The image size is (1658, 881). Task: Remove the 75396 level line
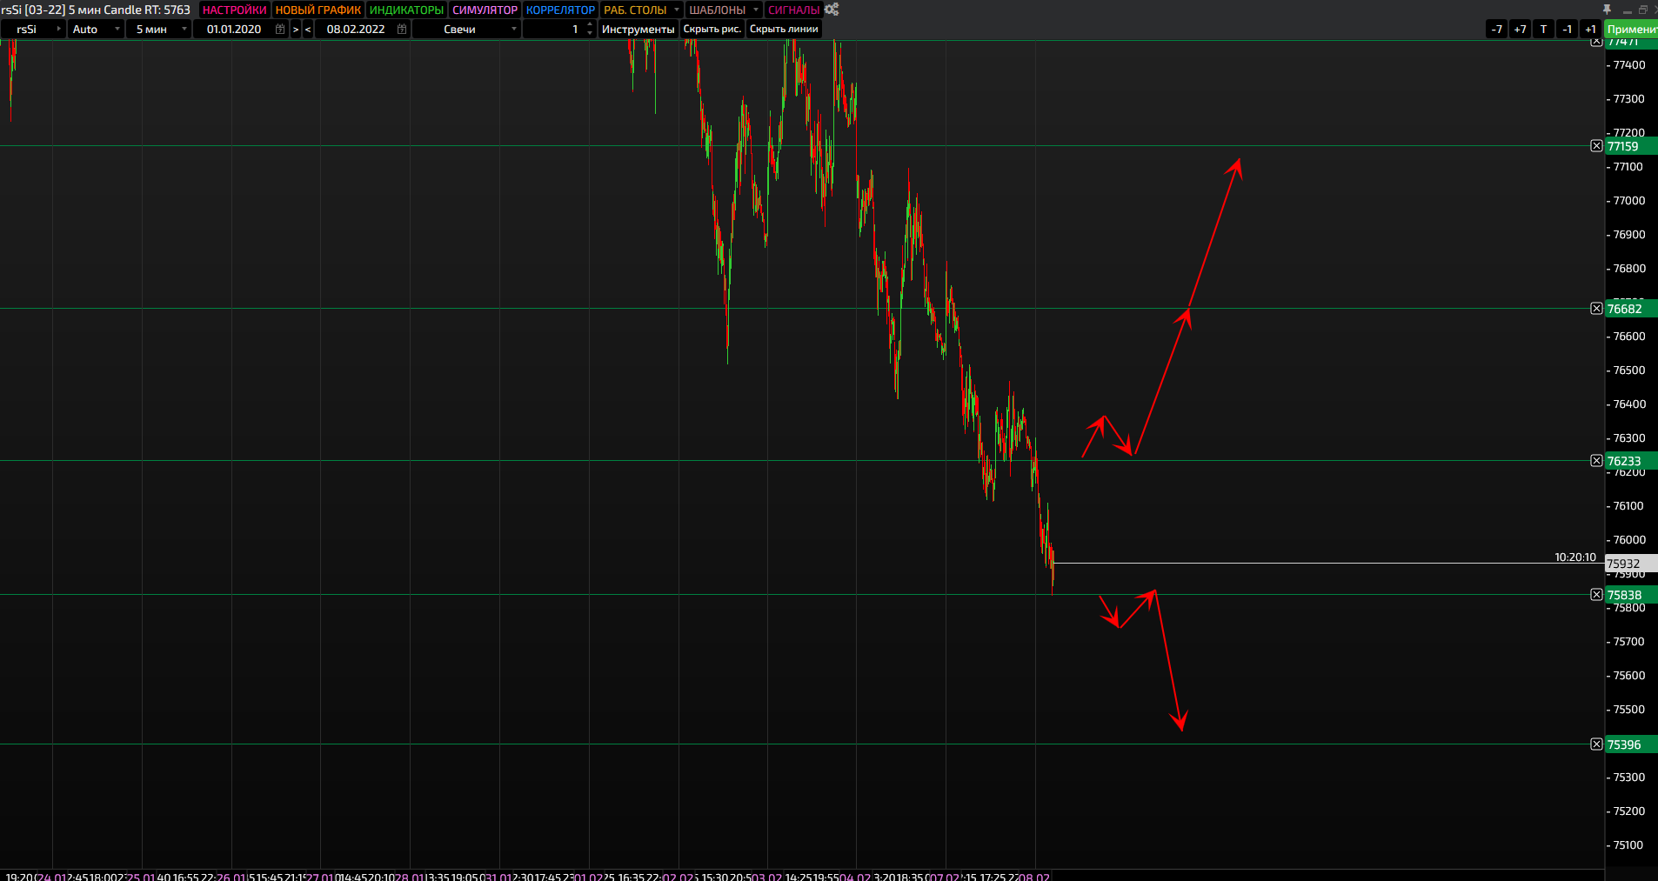[1596, 744]
